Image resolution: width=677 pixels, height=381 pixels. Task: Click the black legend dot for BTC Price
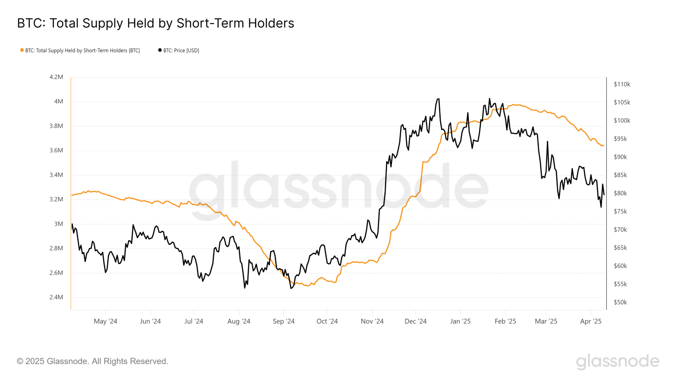click(160, 50)
